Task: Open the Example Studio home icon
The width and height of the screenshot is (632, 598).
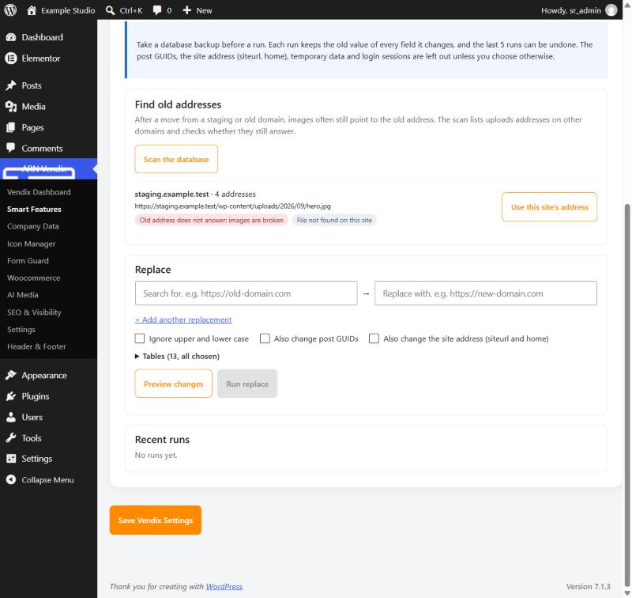Action: [32, 10]
